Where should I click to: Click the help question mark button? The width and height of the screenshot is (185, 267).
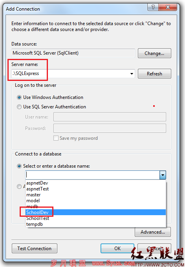[153, 7]
